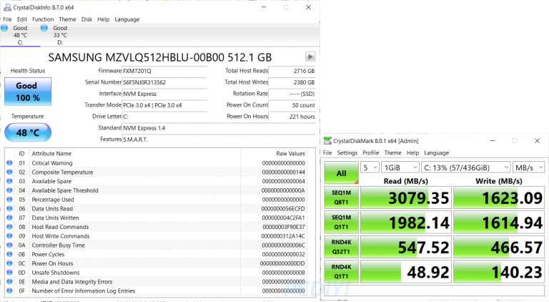549x302 pixels.
Task: Click the 48 °C temperature button
Action: [28, 132]
